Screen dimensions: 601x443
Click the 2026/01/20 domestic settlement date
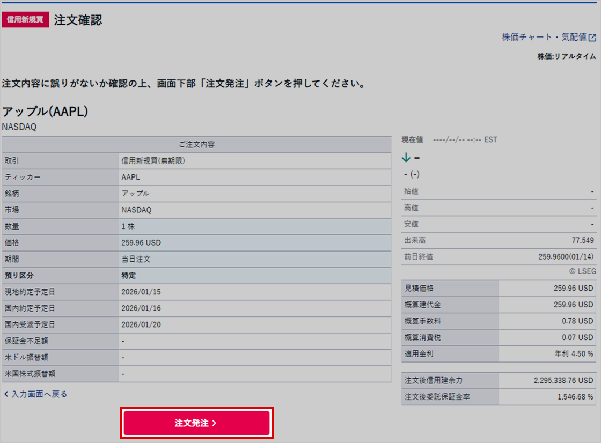point(141,324)
